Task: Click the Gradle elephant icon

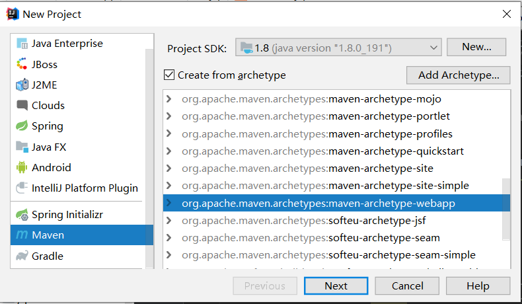Action: [x=22, y=256]
